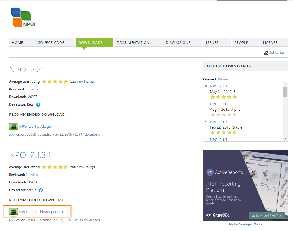Click the ActiveReports ar logo in the ad
293x231 pixels.
click(210, 172)
